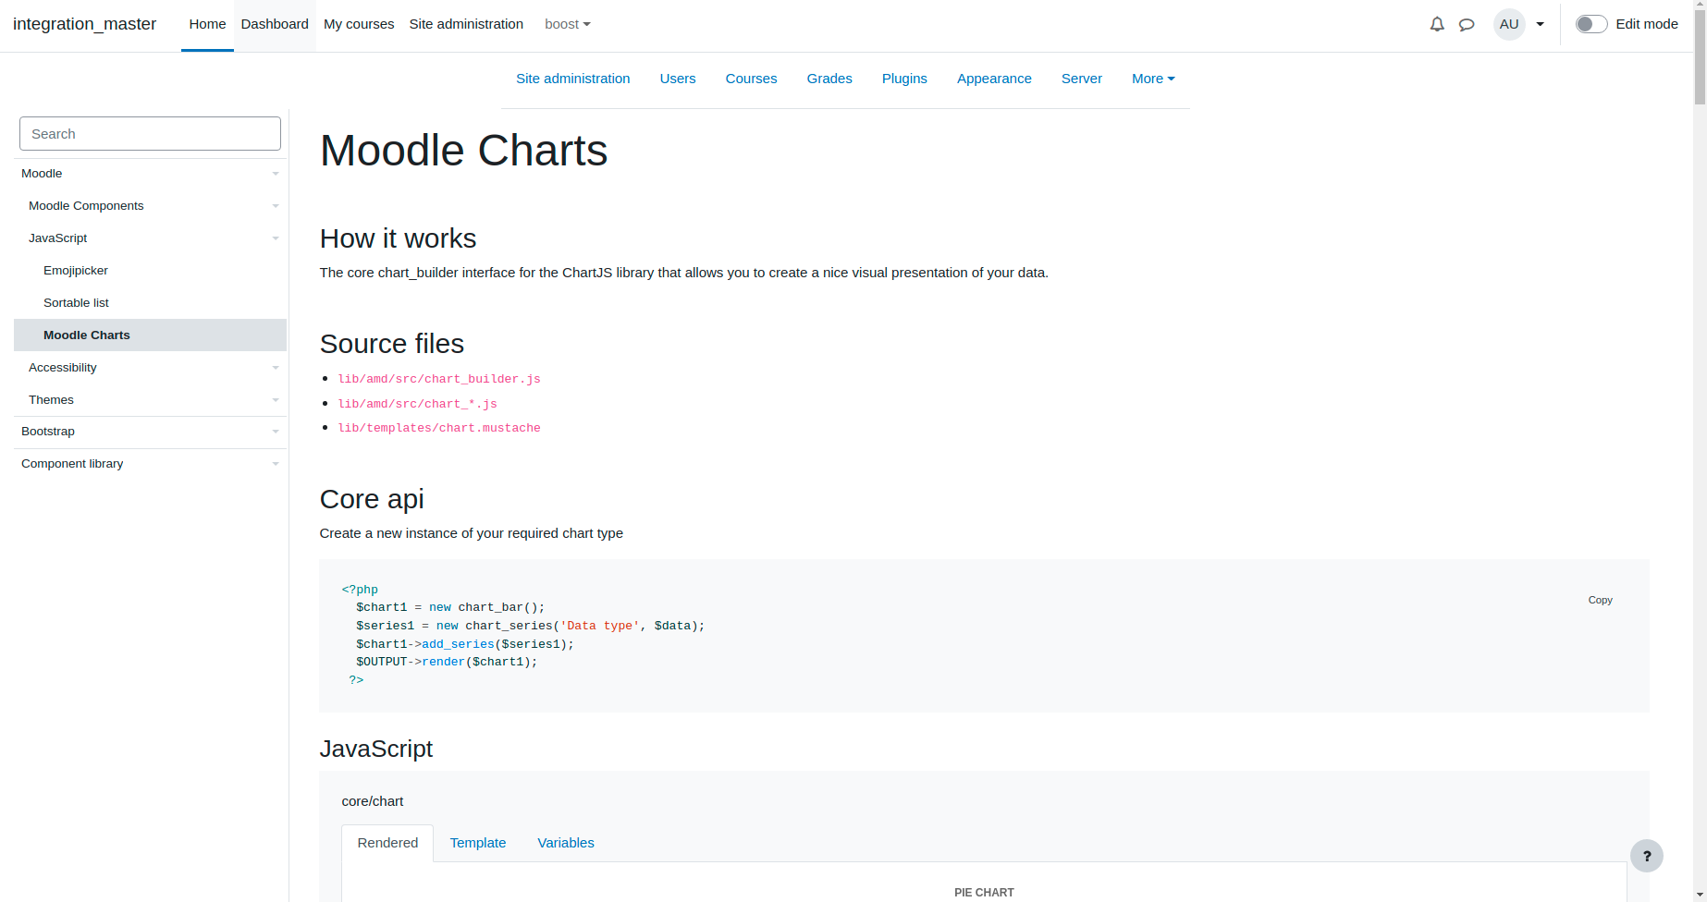The width and height of the screenshot is (1707, 902).
Task: Open the notifications bell icon
Action: click(1436, 24)
